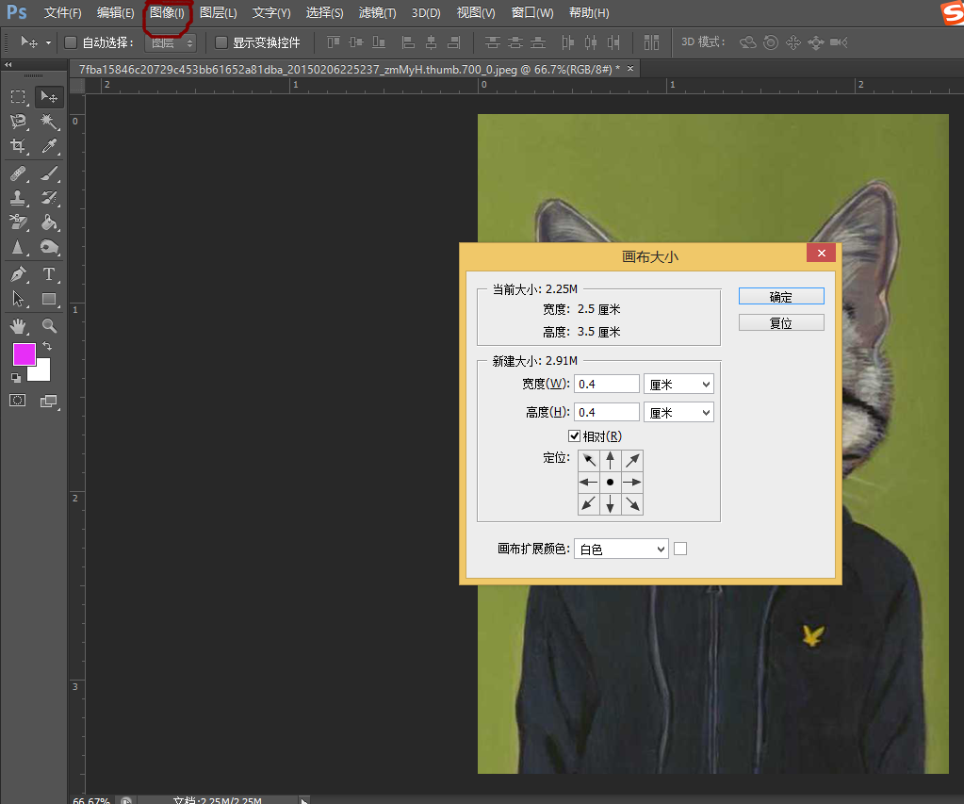Select the Rectangle shape tool
The width and height of the screenshot is (964, 804).
point(49,299)
